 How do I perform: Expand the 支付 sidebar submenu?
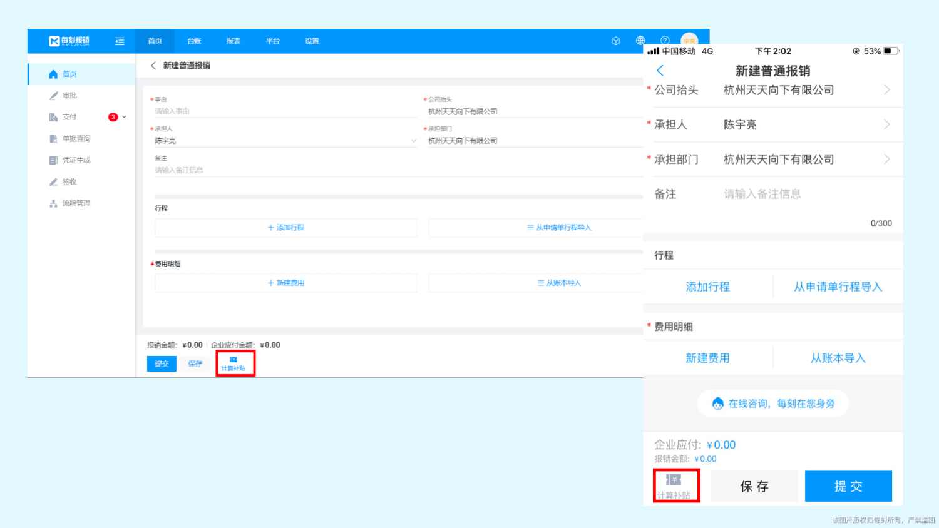pos(124,117)
